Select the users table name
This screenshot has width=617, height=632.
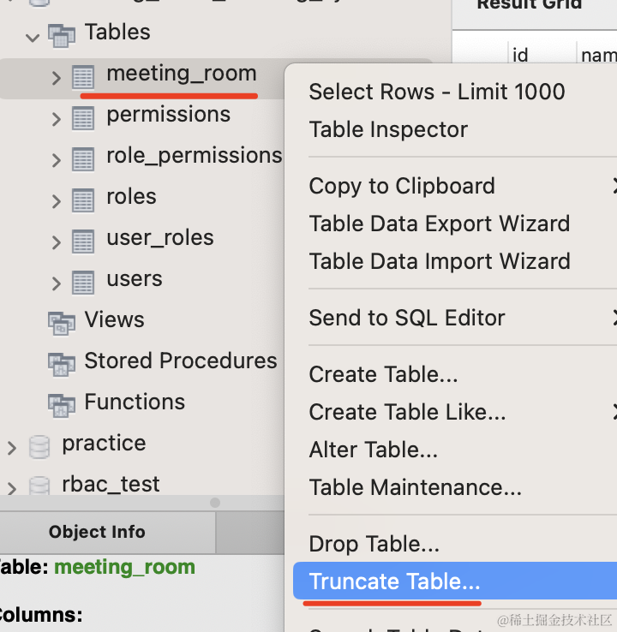pos(135,279)
